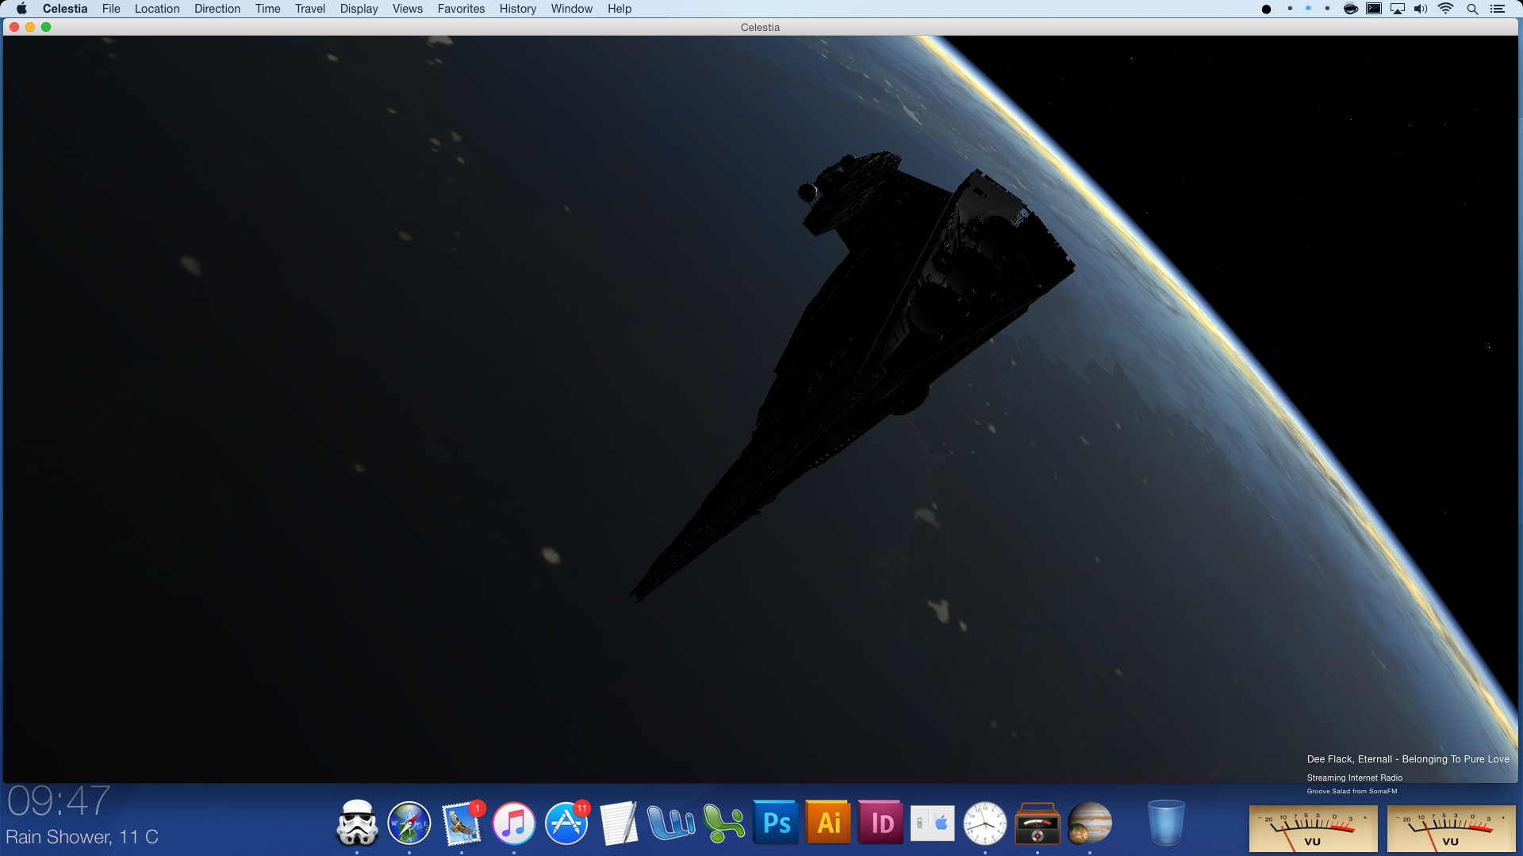Open the Apple menu
This screenshot has height=856, width=1523.
click(21, 9)
